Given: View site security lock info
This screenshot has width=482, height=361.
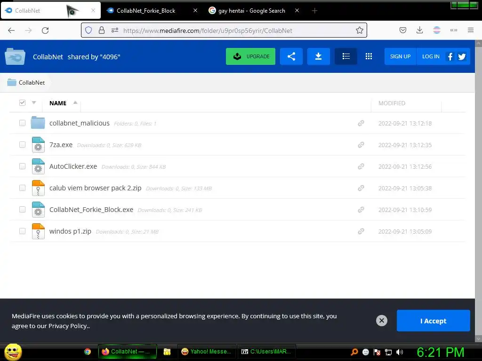Looking at the screenshot, I should click(x=102, y=31).
